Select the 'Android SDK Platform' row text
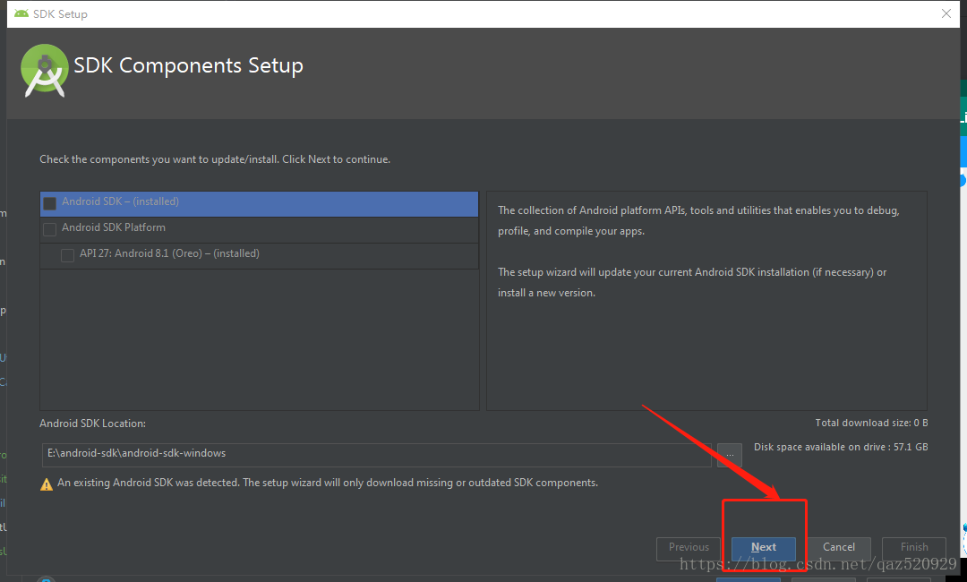The width and height of the screenshot is (967, 582). click(x=114, y=227)
